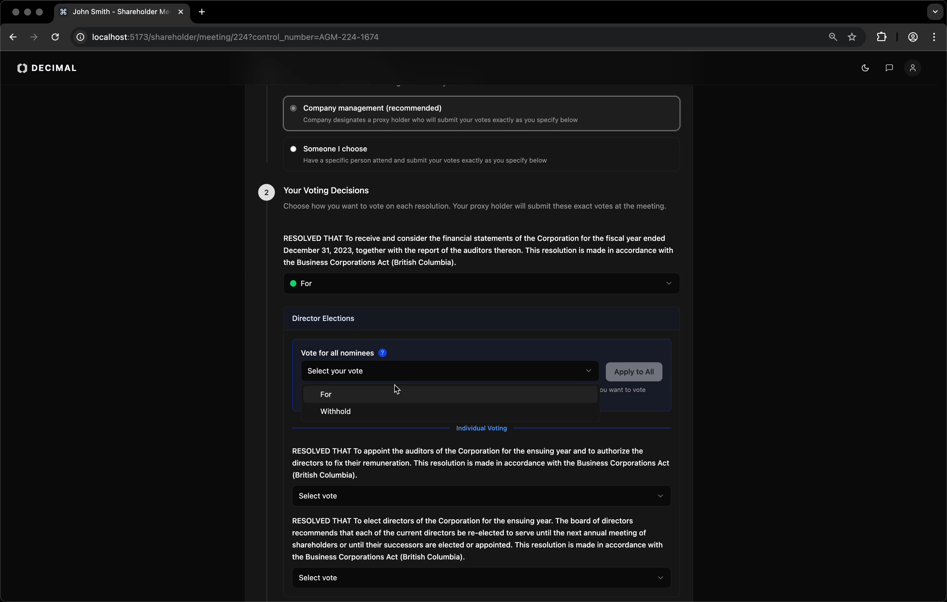Viewport: 947px width, 602px height.
Task: Open browser extensions puzzle icon
Action: point(881,37)
